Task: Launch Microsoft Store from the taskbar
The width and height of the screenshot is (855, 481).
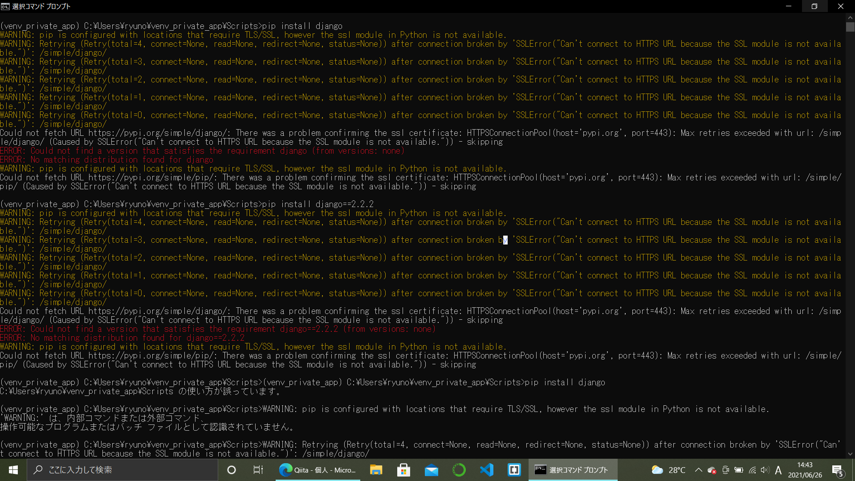Action: point(403,470)
